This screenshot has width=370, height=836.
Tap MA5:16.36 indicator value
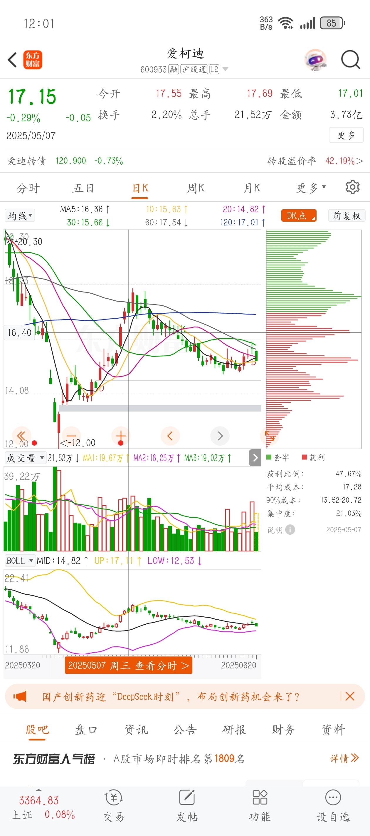[85, 209]
